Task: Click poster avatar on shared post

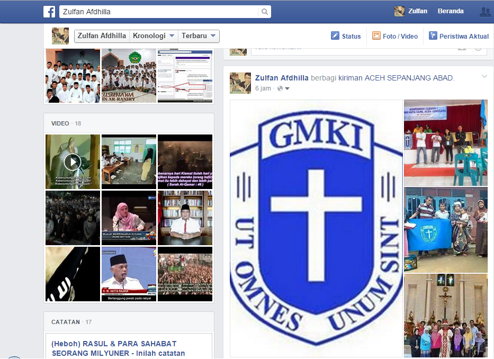Action: tap(240, 83)
